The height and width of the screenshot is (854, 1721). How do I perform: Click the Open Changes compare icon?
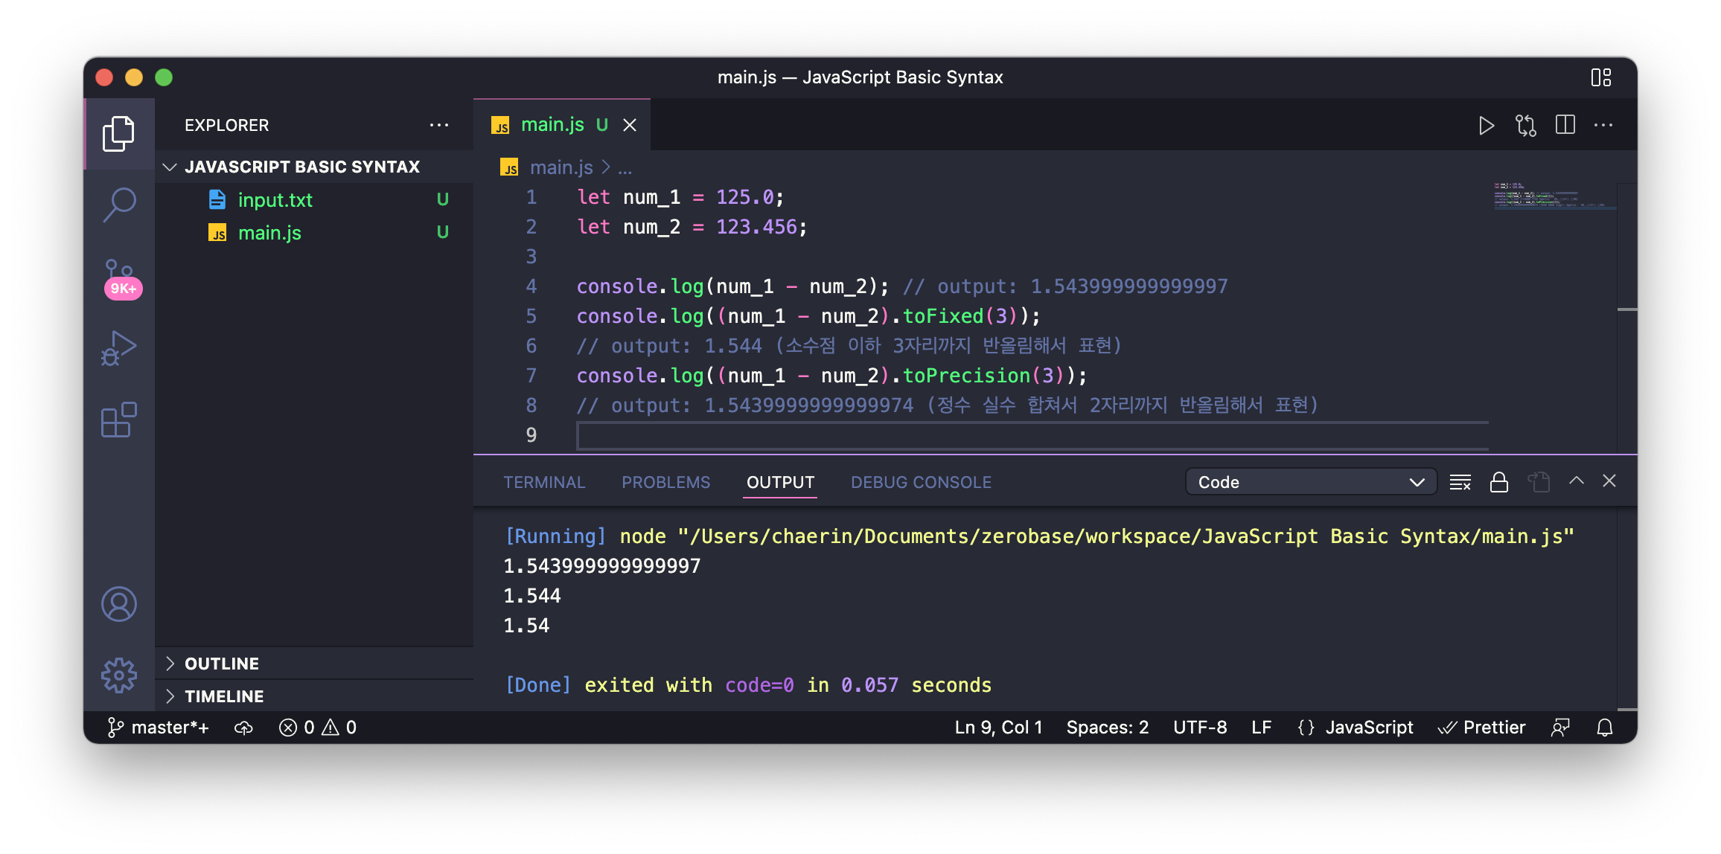coord(1525,126)
